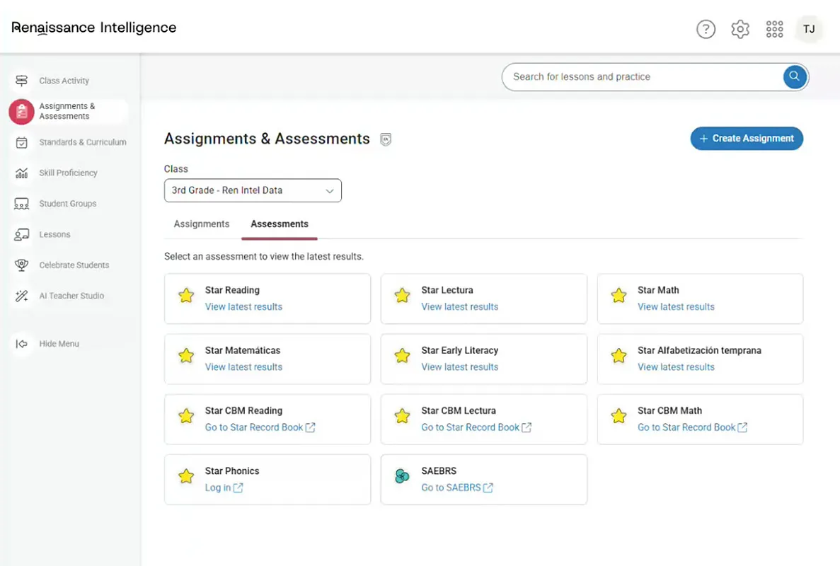Click the Lessons sidebar icon
840x566 pixels.
coord(21,235)
